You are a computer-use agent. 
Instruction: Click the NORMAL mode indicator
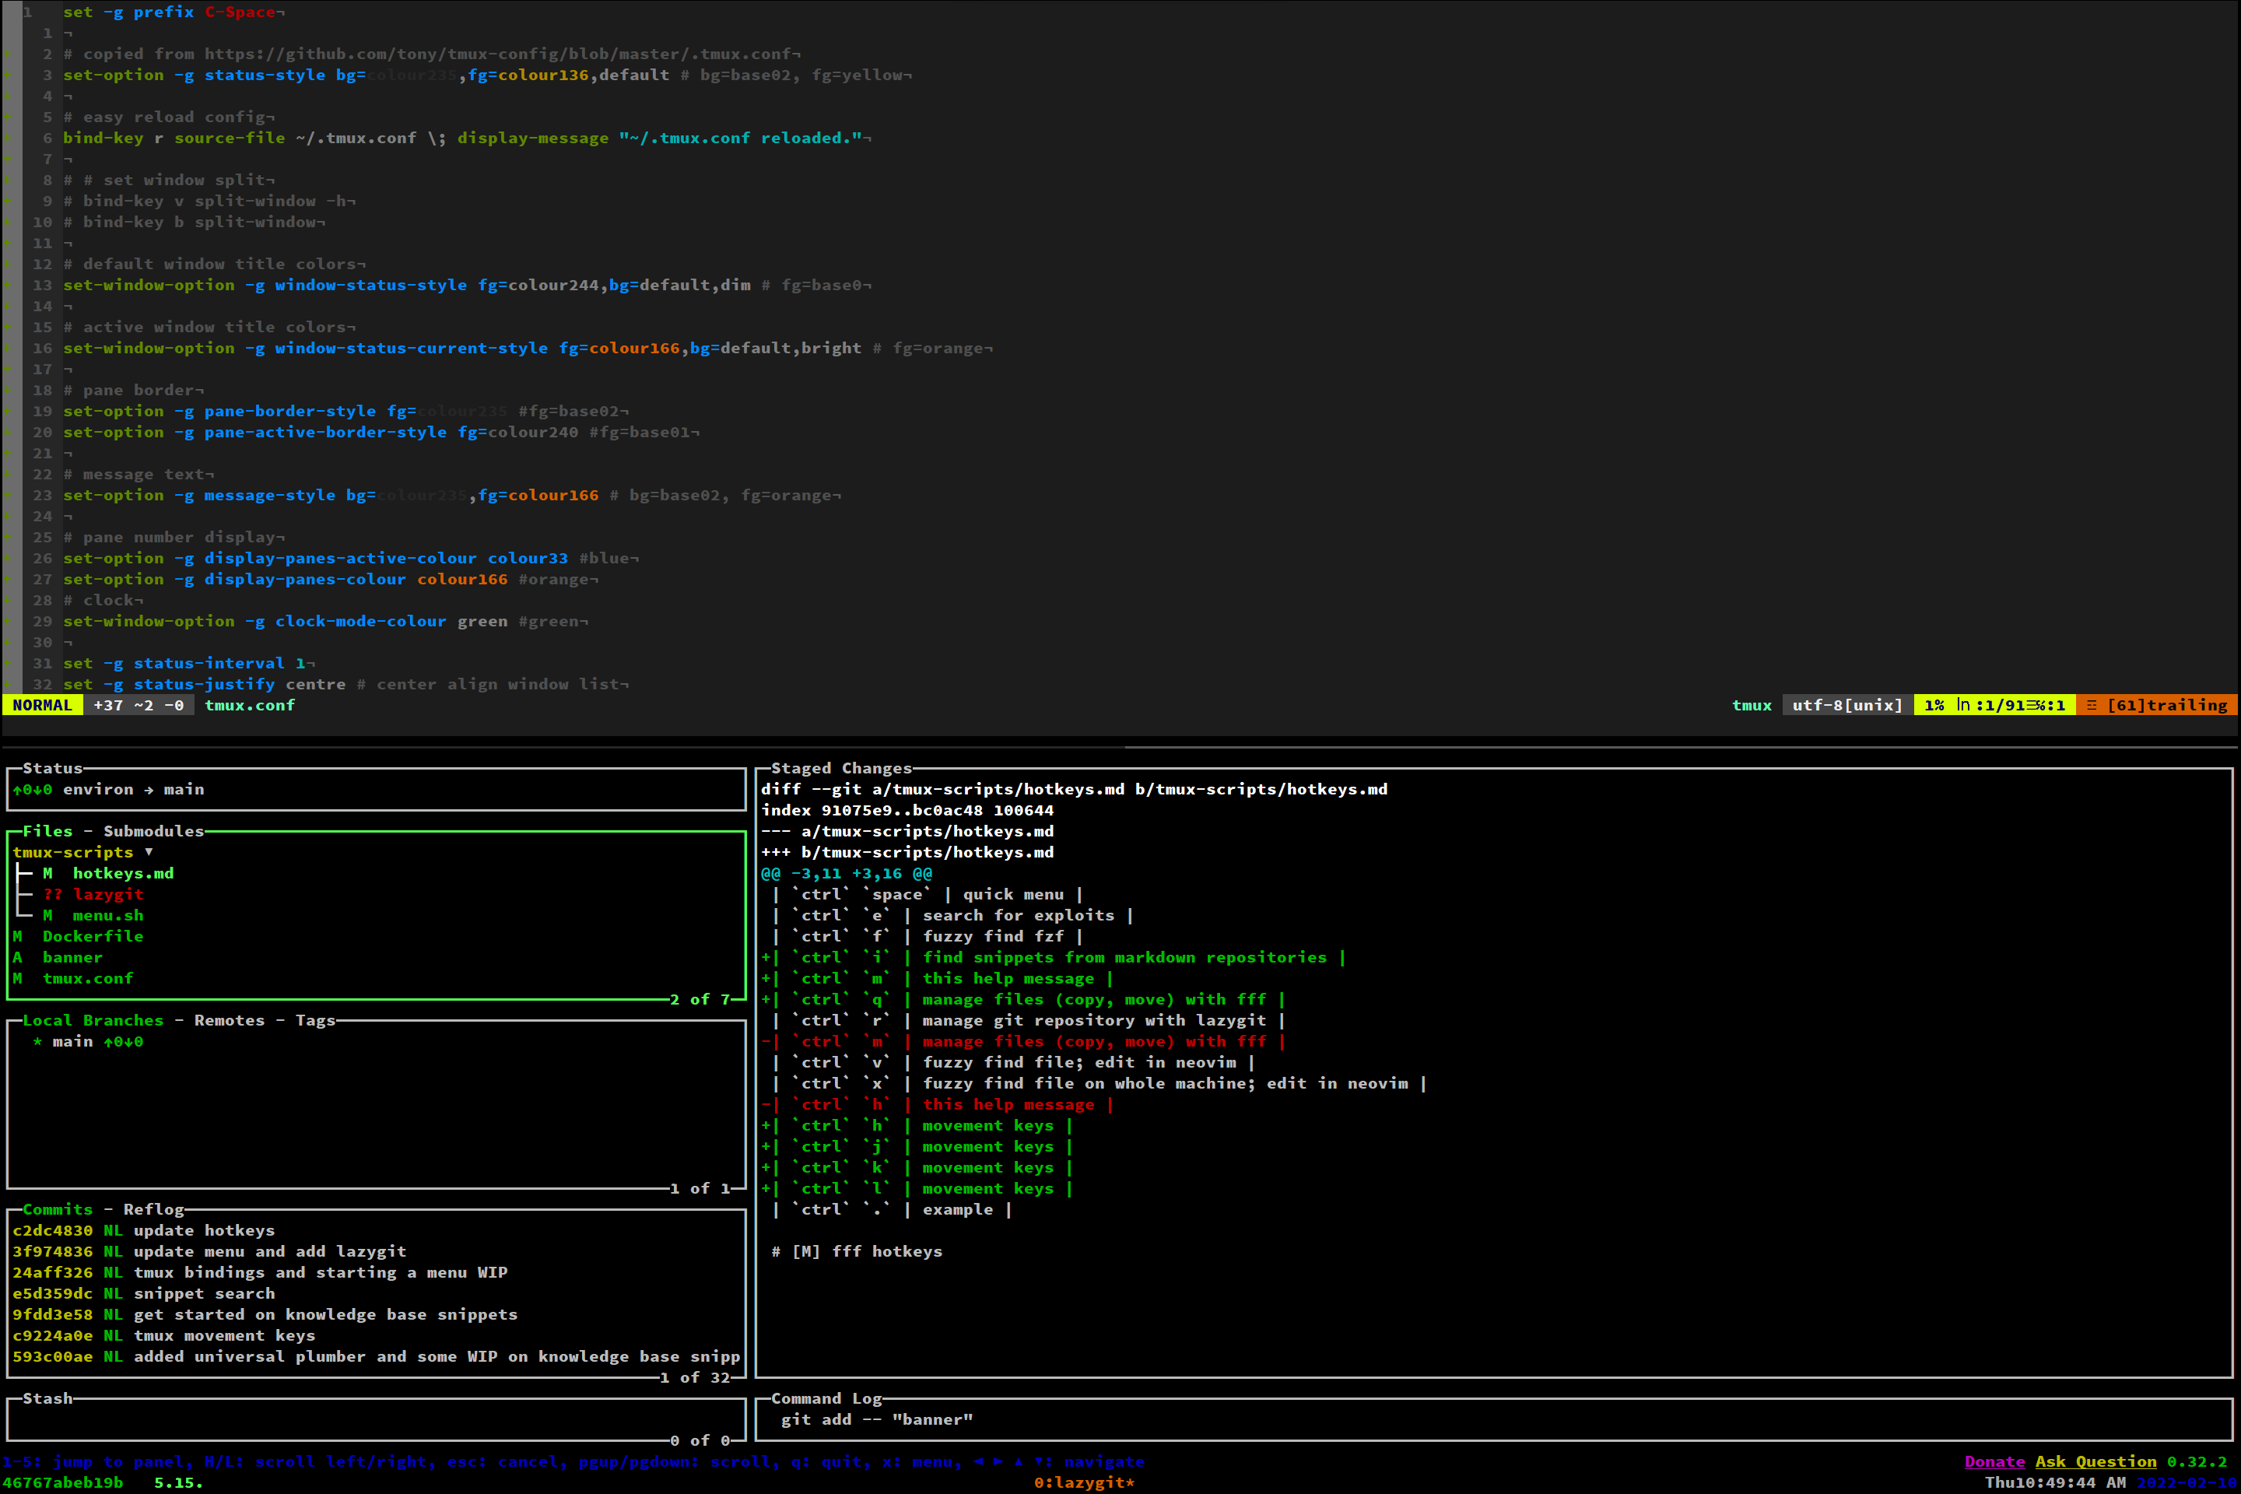[42, 705]
